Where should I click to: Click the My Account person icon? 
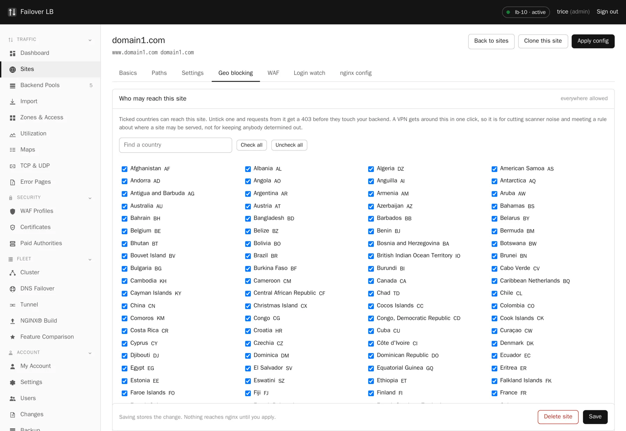tap(13, 366)
